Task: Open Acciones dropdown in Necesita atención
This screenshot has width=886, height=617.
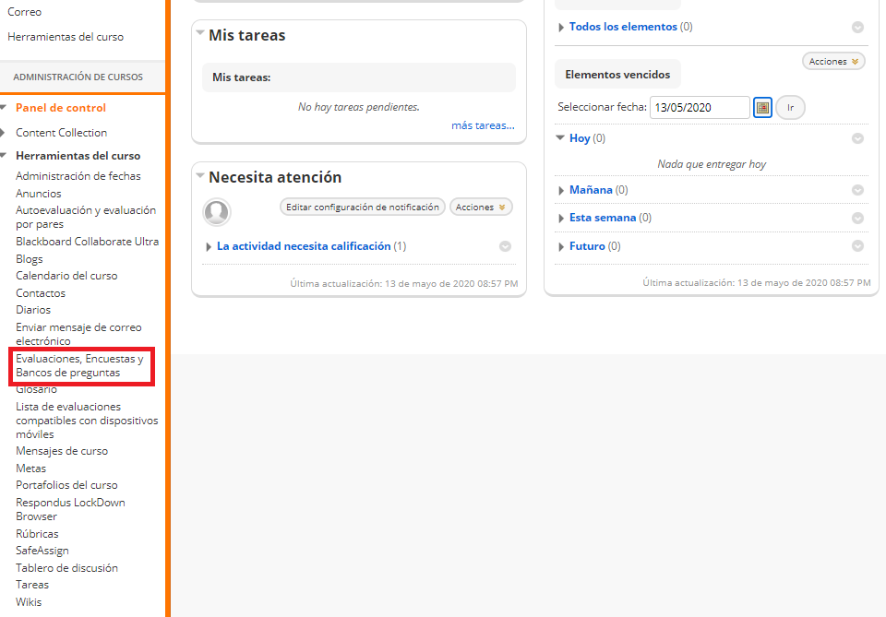Action: click(481, 208)
